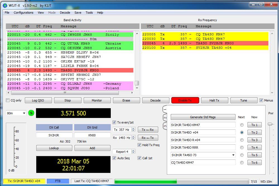
Task: Click the green S split status indicator
Action: tap(31, 113)
